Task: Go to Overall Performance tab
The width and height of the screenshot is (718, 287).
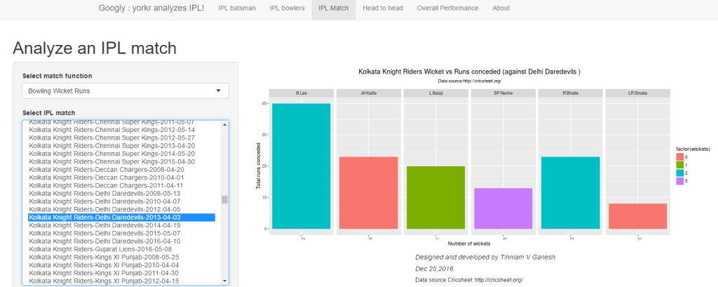Action: [447, 8]
